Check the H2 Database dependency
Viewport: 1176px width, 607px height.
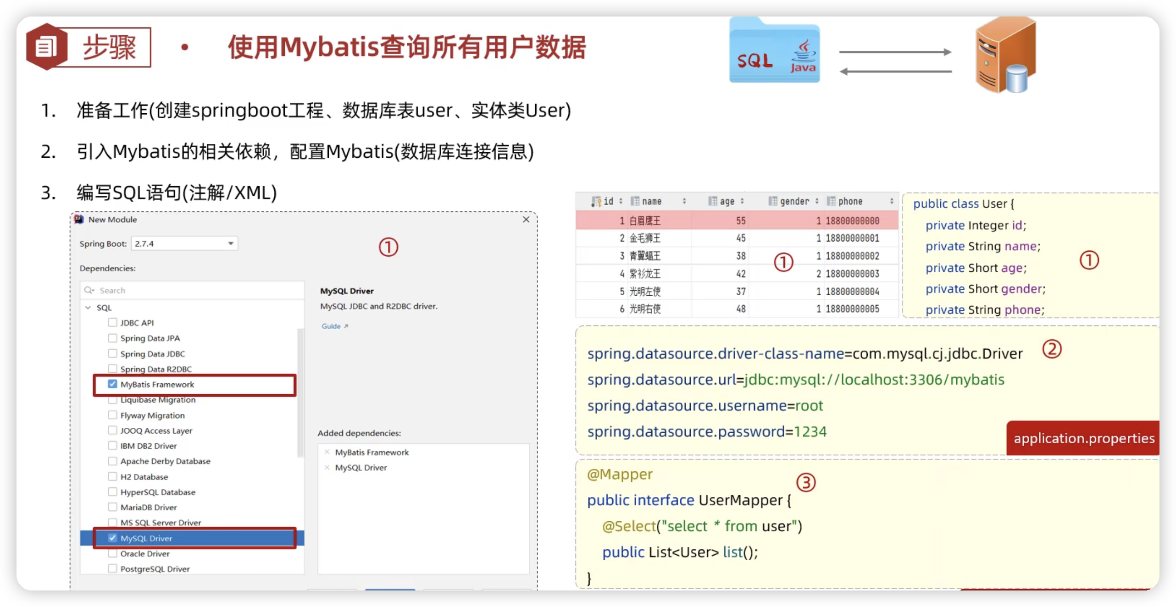pyautogui.click(x=112, y=477)
